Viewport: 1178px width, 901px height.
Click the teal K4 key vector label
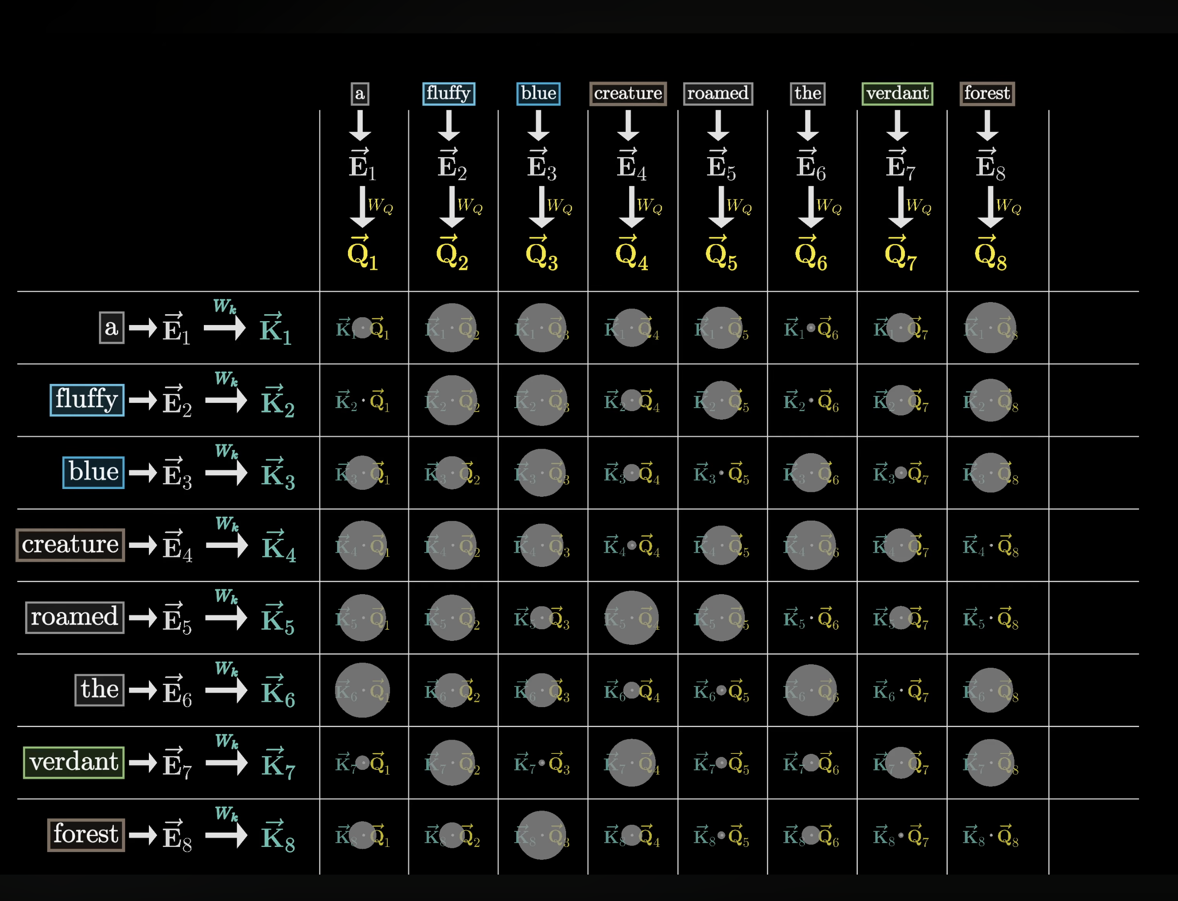pyautogui.click(x=278, y=546)
